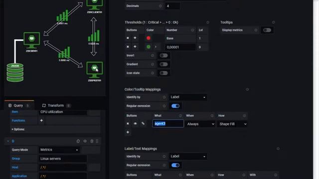Click the Functions label link
This screenshot has height=179, width=319.
point(18,120)
